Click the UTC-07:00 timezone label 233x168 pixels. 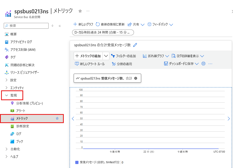click(x=219, y=152)
